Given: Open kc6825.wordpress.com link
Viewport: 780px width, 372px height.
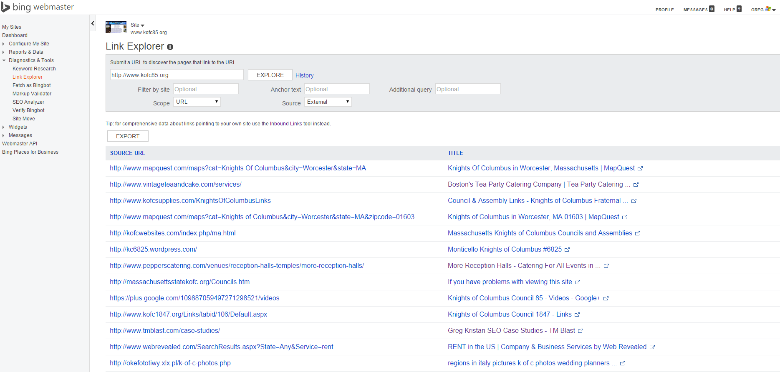Looking at the screenshot, I should pos(153,249).
